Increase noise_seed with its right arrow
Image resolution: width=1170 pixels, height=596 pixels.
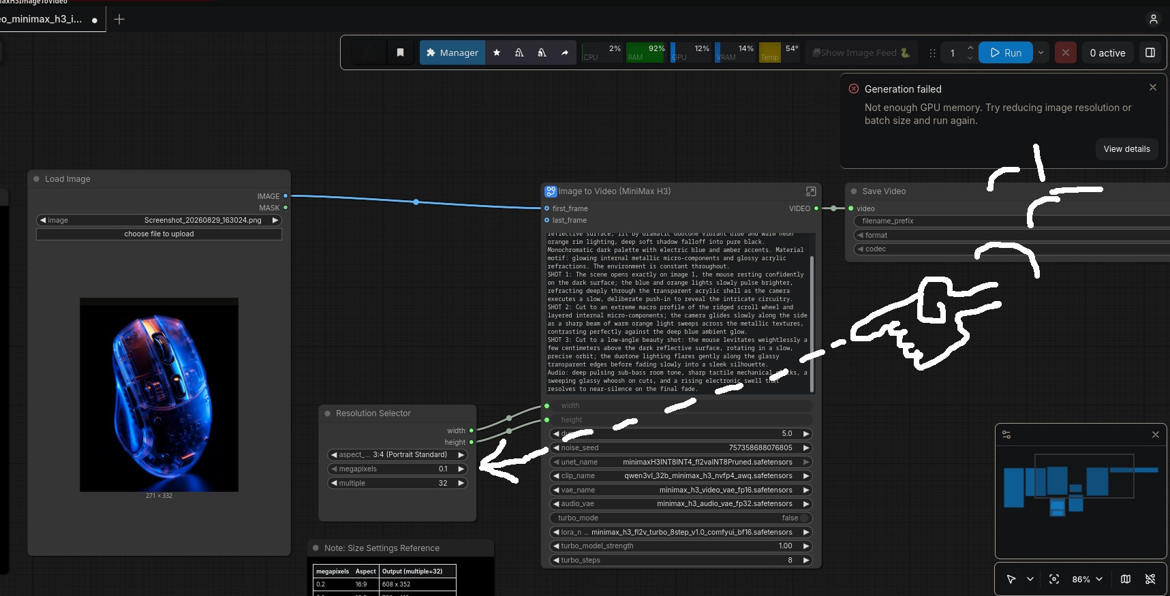pyautogui.click(x=806, y=448)
